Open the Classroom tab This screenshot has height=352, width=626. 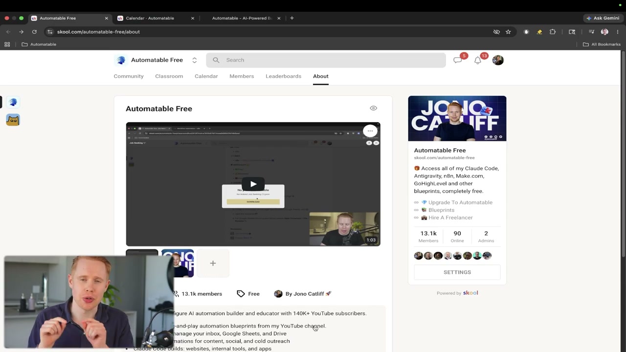pos(169,76)
